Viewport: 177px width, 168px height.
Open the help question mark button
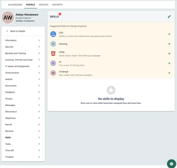tap(172, 164)
